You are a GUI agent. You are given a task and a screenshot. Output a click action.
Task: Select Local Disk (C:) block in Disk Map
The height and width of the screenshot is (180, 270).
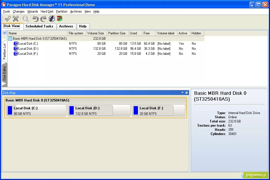coord(36,110)
